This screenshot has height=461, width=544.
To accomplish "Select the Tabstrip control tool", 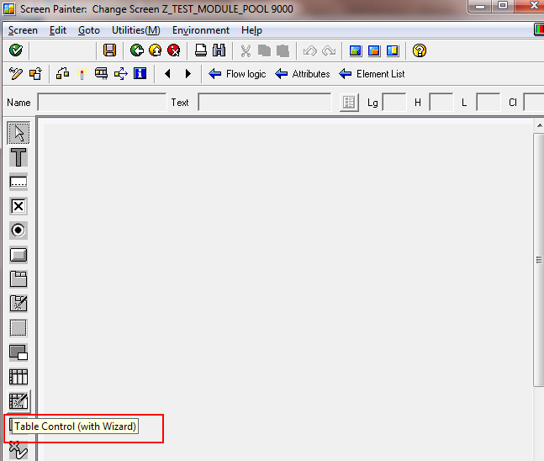I will pos(18,278).
